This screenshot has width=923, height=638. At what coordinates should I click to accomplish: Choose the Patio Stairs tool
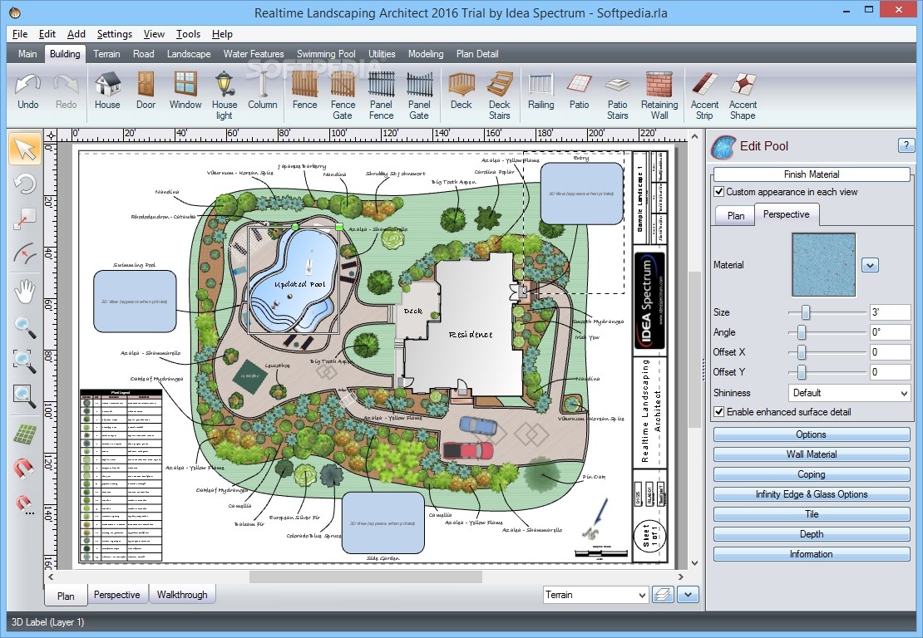(618, 96)
